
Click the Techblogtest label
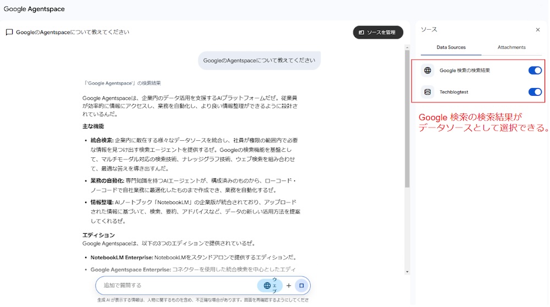click(454, 92)
